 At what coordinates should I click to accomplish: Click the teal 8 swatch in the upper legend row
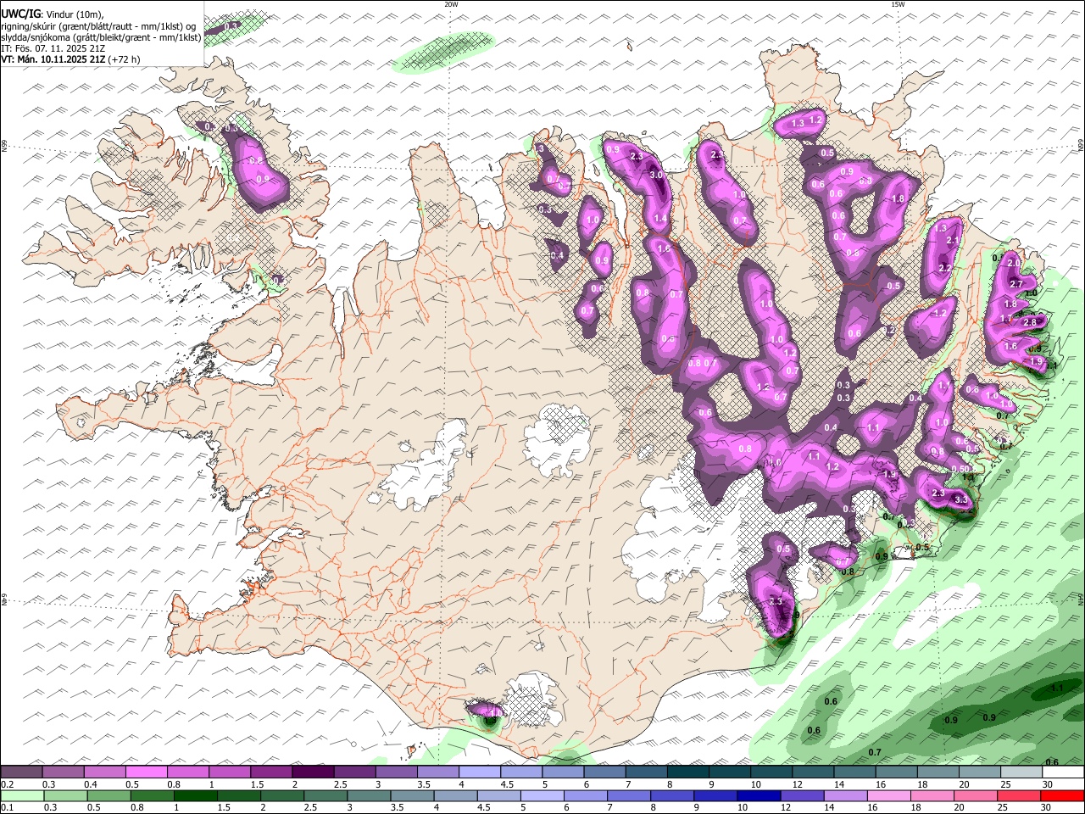[x=688, y=772]
